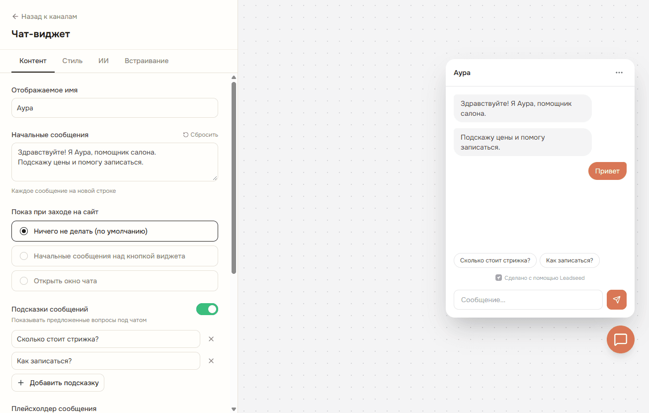The width and height of the screenshot is (649, 413).
Task: Select 'Ничего не делать (по умолчанию)' radio option
Action: pyautogui.click(x=115, y=231)
